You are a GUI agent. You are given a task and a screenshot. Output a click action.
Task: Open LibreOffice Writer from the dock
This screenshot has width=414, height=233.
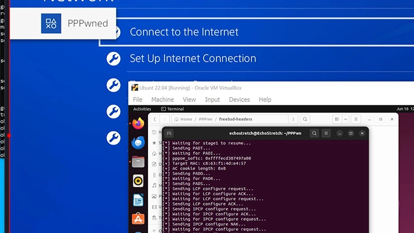point(138,200)
